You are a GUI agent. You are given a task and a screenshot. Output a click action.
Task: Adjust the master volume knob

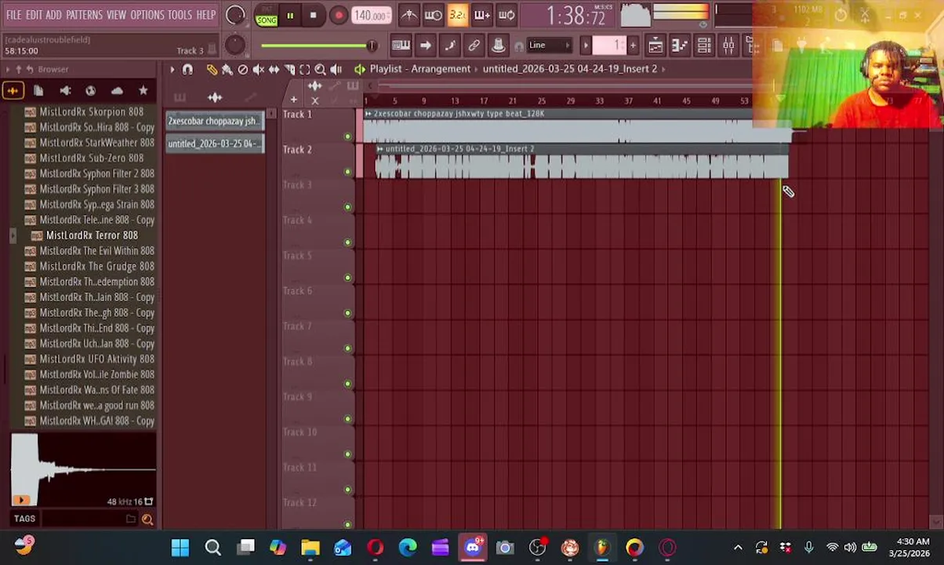tap(234, 15)
